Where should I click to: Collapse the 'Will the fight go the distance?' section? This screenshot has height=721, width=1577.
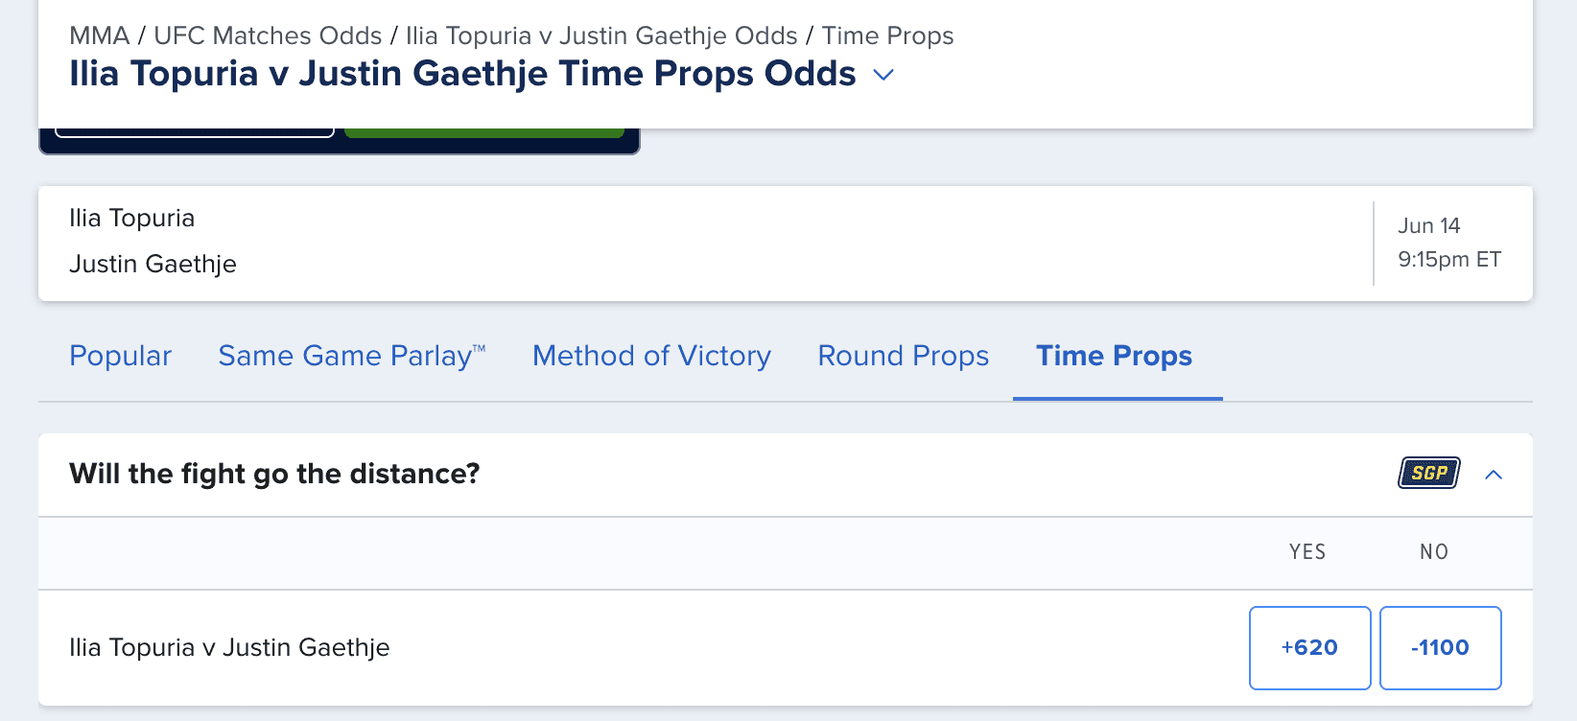click(x=1494, y=475)
